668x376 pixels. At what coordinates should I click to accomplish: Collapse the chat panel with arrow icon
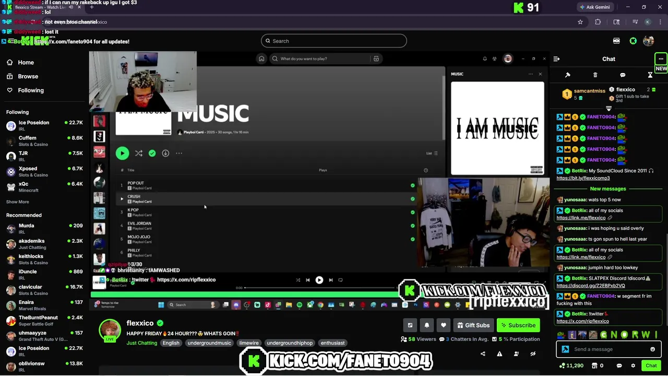556,59
